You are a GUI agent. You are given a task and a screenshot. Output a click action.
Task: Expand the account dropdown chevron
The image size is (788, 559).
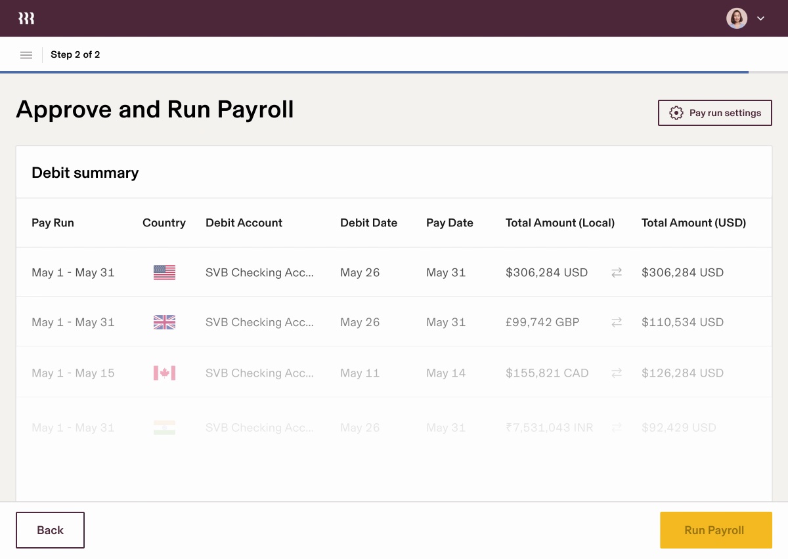pyautogui.click(x=761, y=18)
